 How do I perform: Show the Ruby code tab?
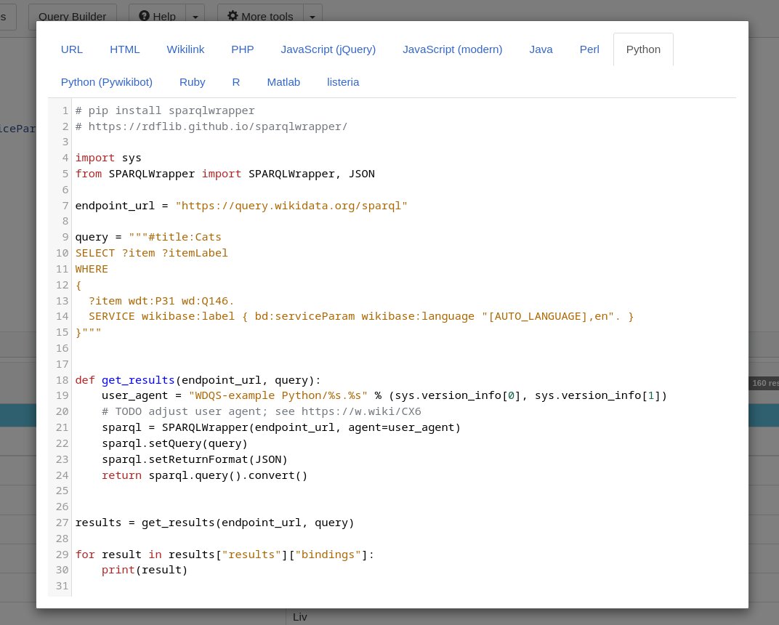tap(193, 82)
